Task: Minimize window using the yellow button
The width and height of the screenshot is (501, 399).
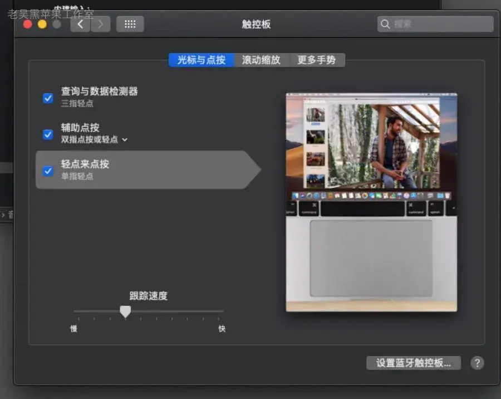Action: pyautogui.click(x=42, y=25)
